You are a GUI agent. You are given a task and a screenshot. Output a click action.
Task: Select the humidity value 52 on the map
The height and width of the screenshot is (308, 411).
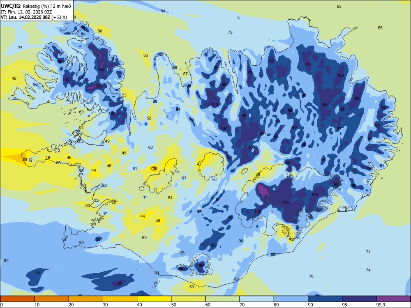(x=149, y=118)
